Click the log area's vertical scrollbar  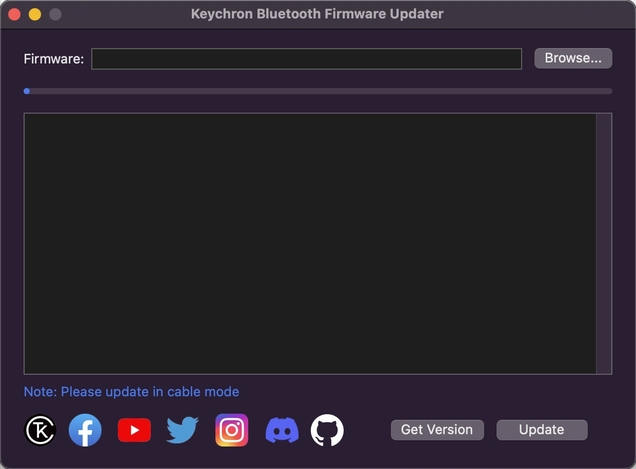coord(604,243)
